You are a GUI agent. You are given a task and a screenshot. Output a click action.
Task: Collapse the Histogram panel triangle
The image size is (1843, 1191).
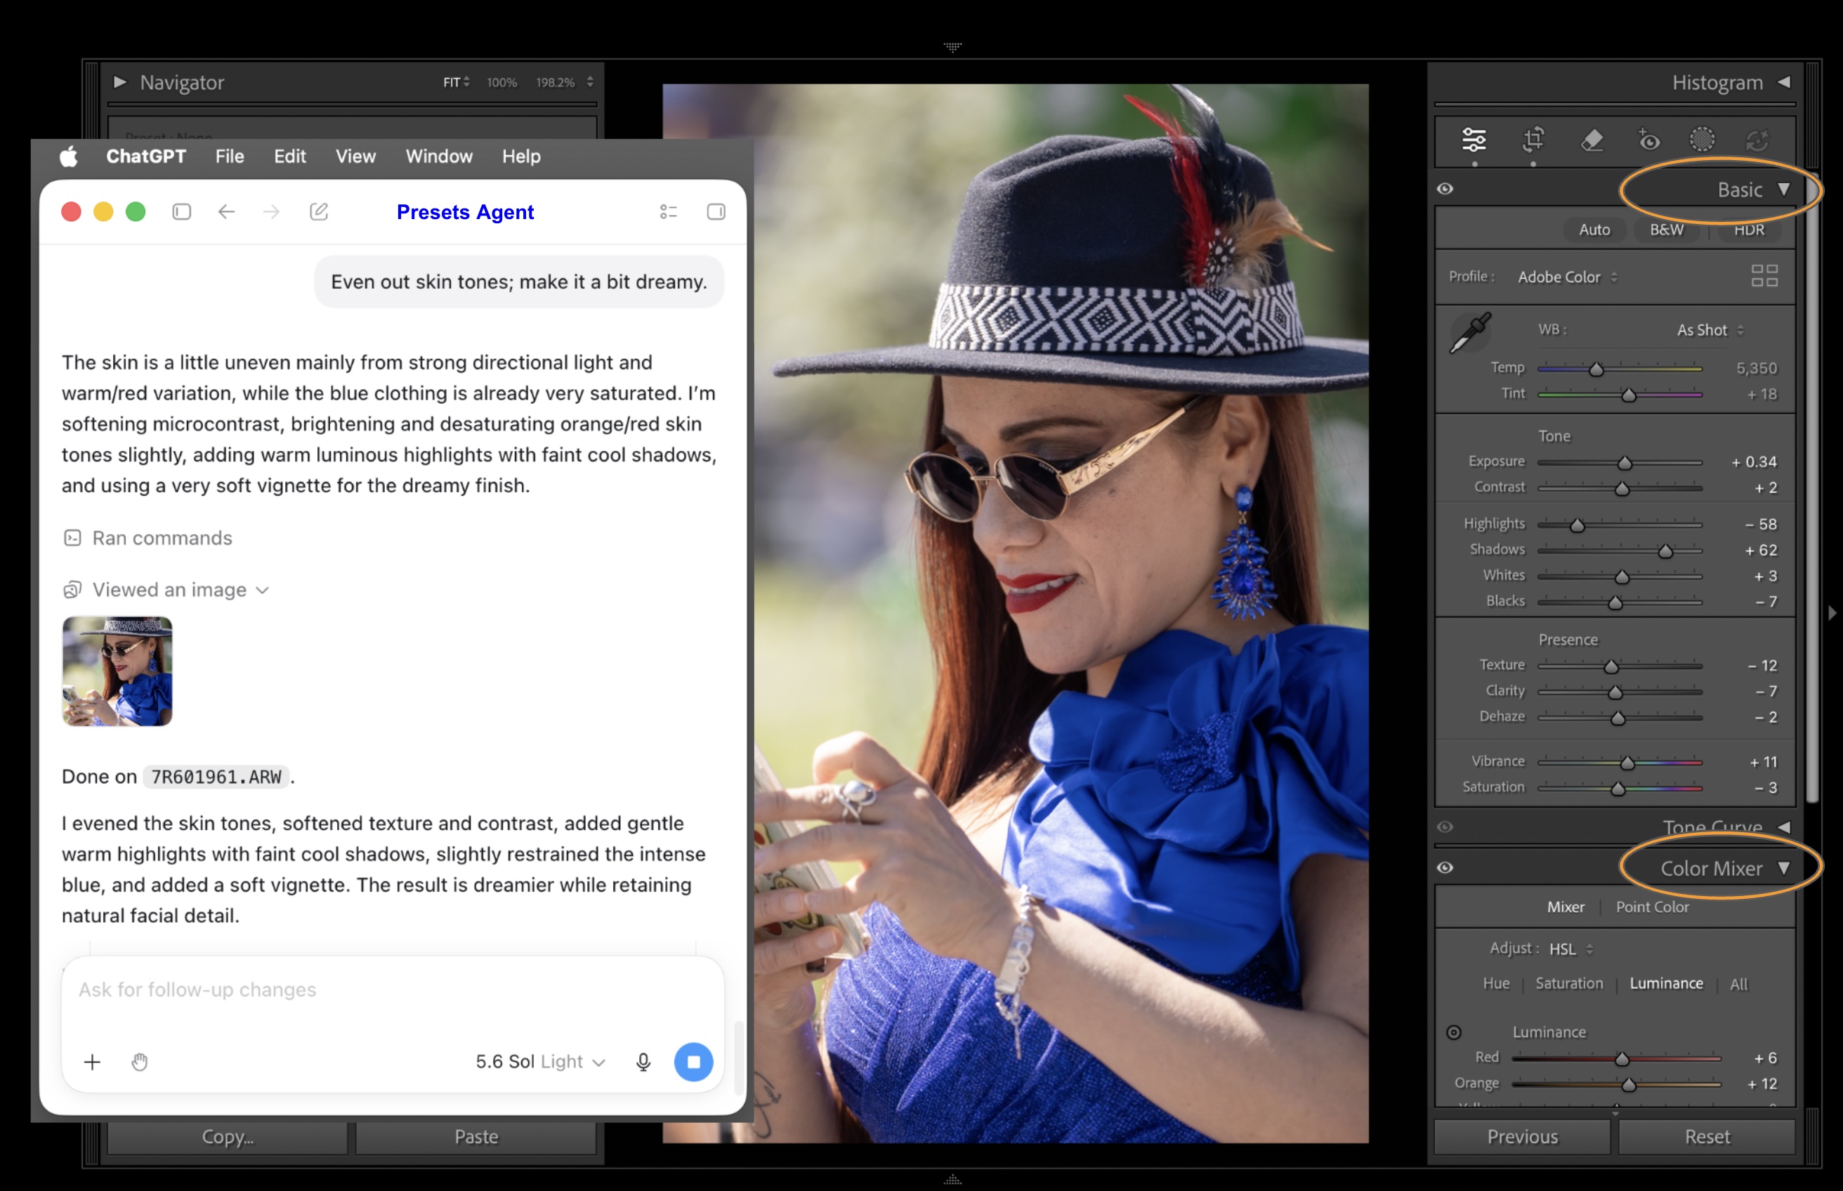1783,82
